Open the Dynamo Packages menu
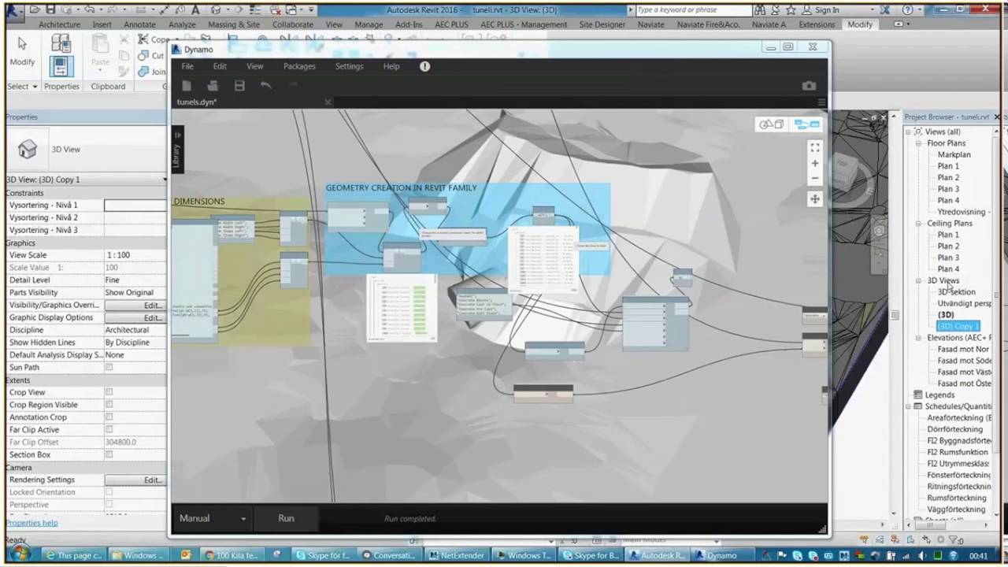 pos(299,66)
